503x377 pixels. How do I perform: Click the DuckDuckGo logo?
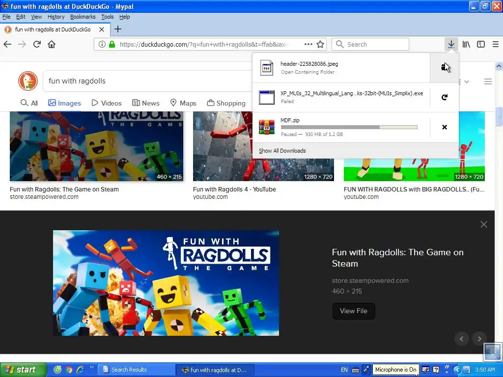pyautogui.click(x=28, y=81)
